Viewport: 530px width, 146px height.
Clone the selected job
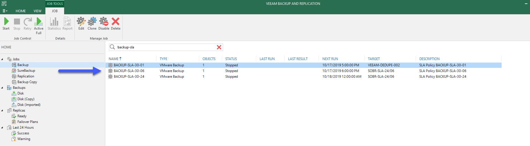[x=92, y=24]
